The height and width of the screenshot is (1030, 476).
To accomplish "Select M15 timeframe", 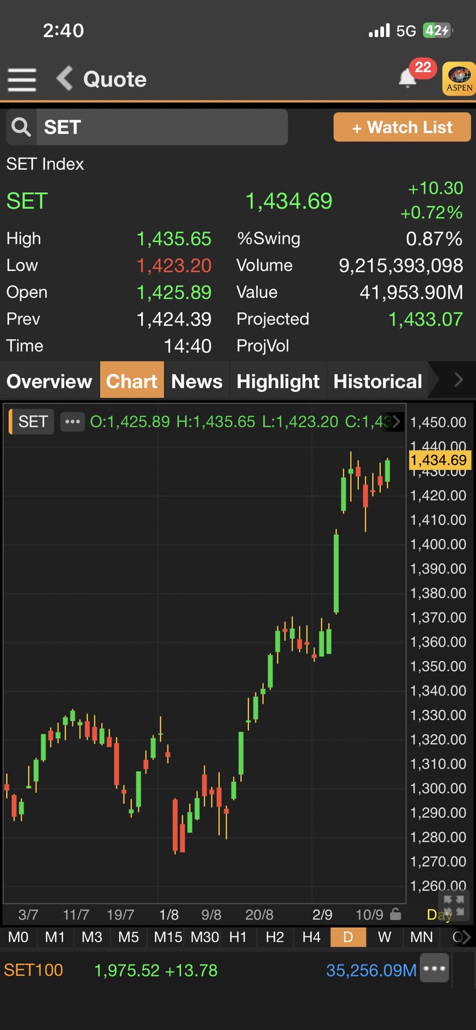I will (x=168, y=937).
